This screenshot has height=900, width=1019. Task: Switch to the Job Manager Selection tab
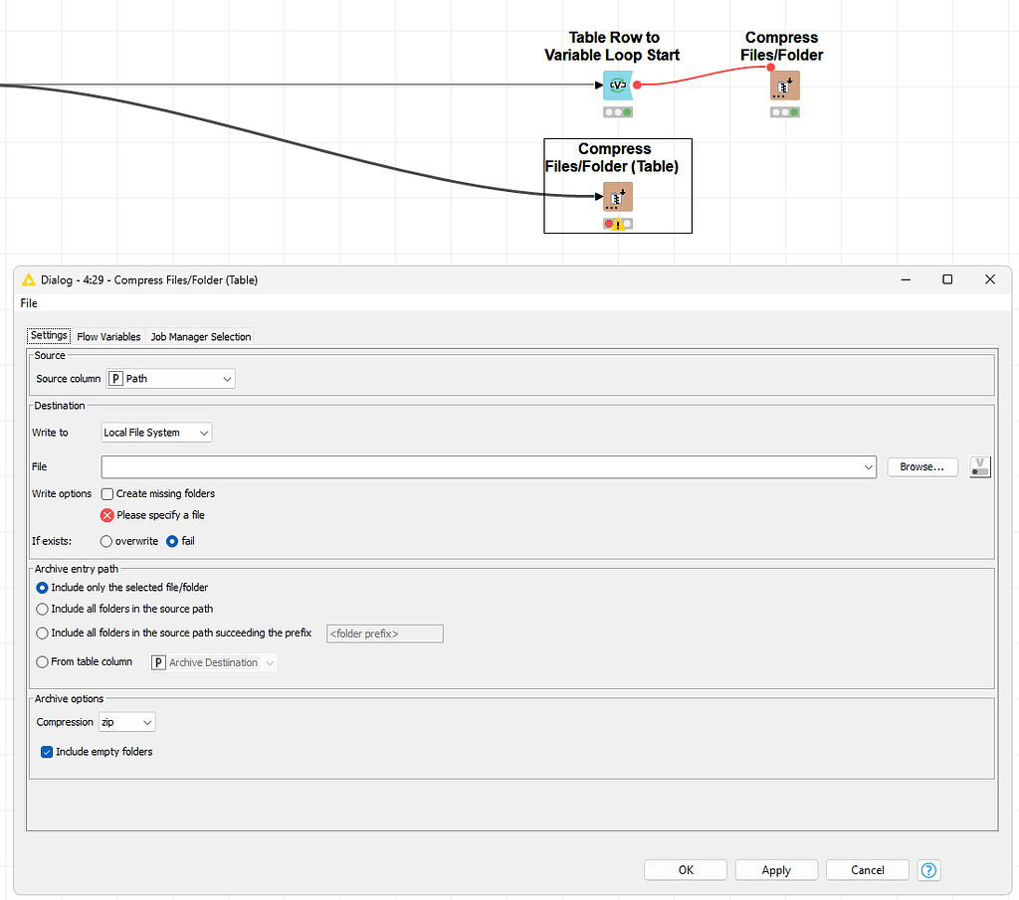pyautogui.click(x=201, y=336)
